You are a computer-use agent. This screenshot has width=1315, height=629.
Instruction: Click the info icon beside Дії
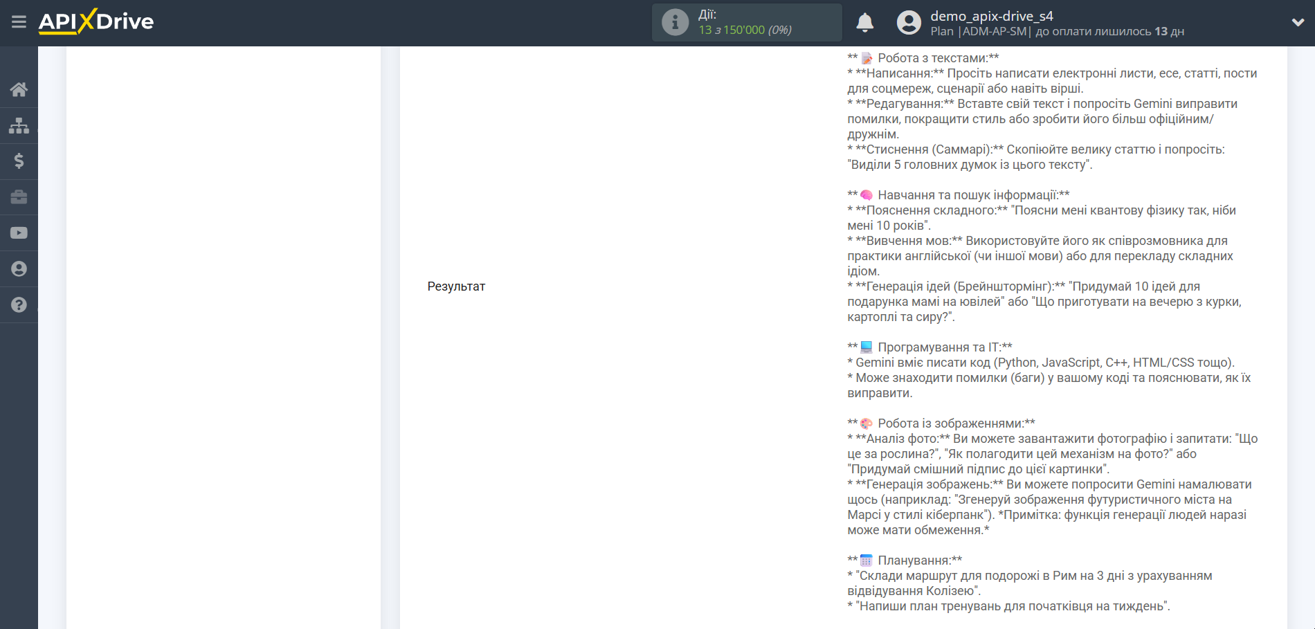[675, 23]
